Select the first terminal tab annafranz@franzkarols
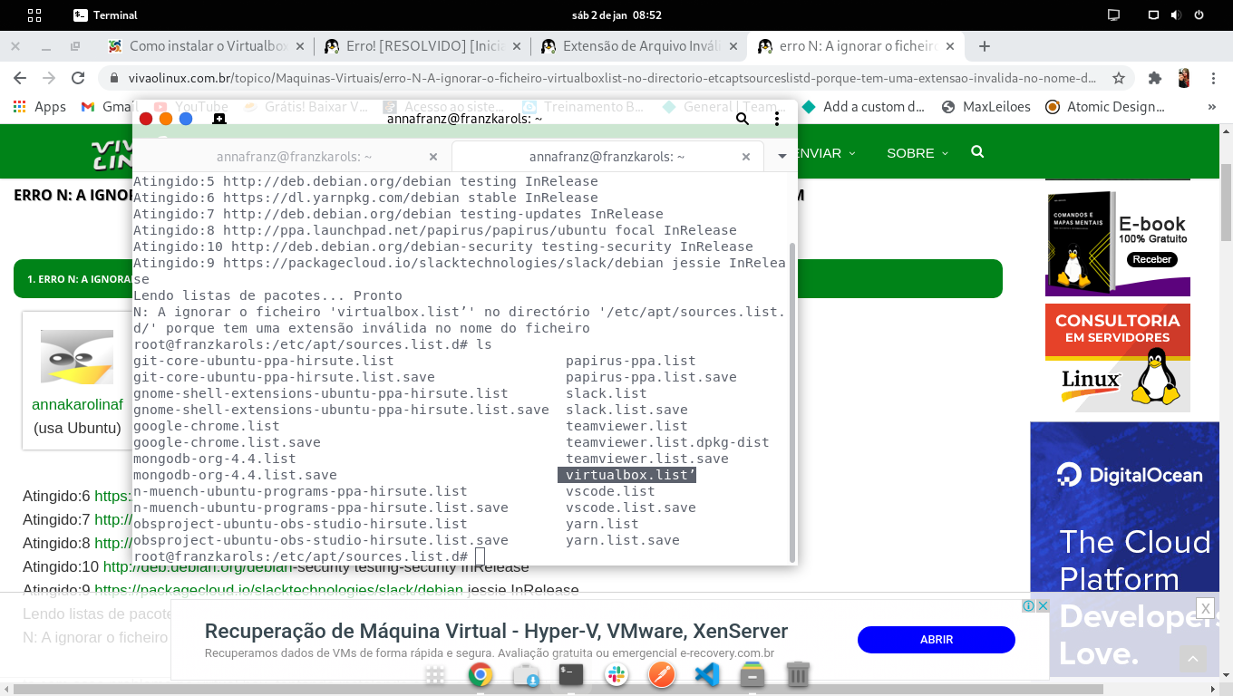 pyautogui.click(x=294, y=157)
